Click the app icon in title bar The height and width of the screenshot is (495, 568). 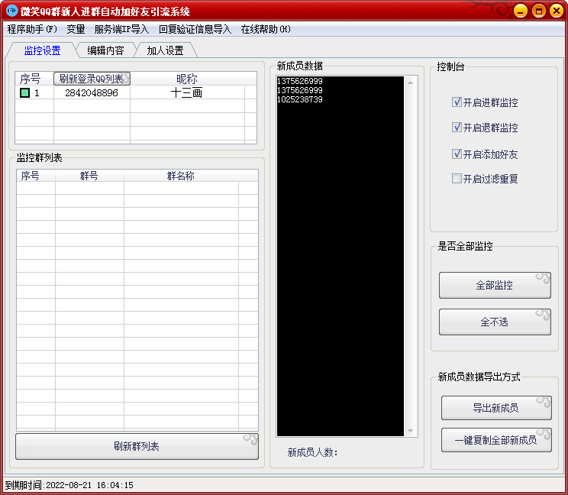(x=11, y=11)
